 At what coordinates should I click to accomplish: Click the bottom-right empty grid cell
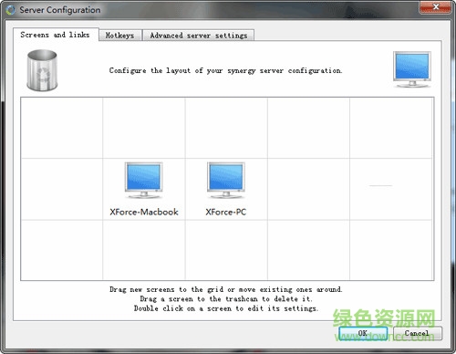(391, 250)
